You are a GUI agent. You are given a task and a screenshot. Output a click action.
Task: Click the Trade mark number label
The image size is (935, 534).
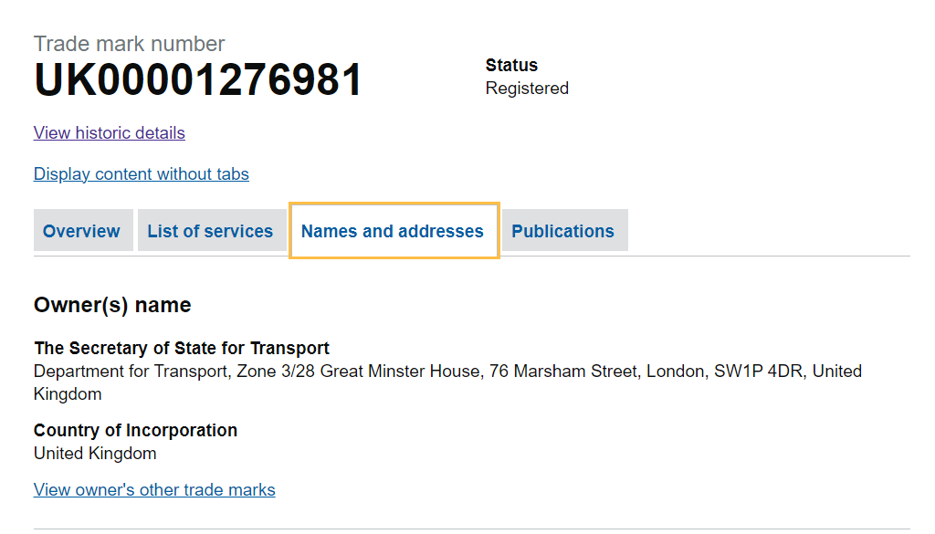pyautogui.click(x=129, y=44)
